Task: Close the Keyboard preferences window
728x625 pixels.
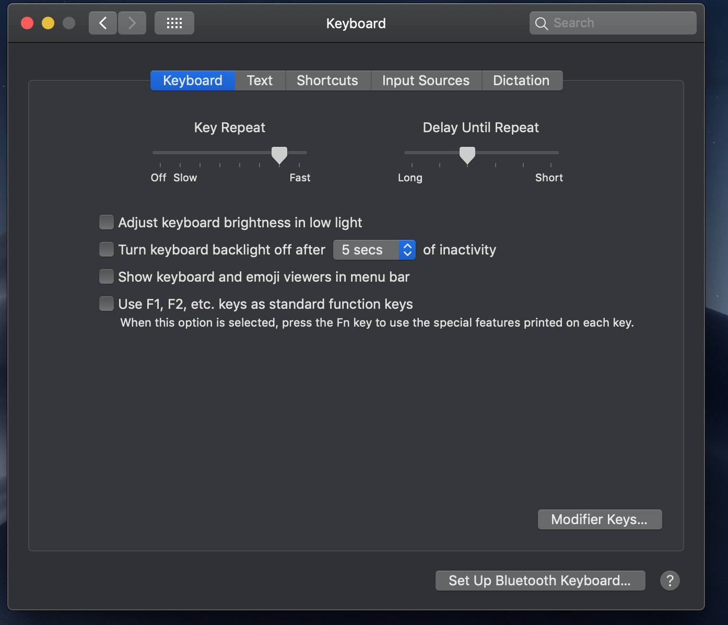Action: pyautogui.click(x=27, y=23)
